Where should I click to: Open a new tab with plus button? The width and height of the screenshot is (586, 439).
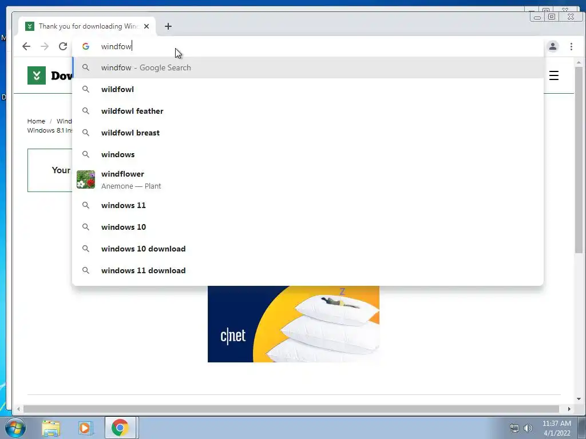(168, 26)
